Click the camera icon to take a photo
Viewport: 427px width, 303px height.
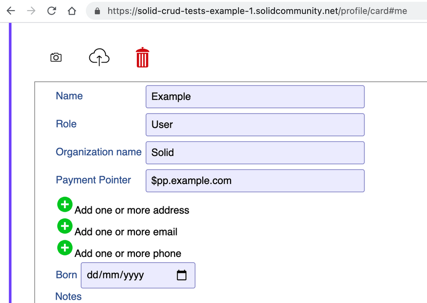(x=56, y=57)
